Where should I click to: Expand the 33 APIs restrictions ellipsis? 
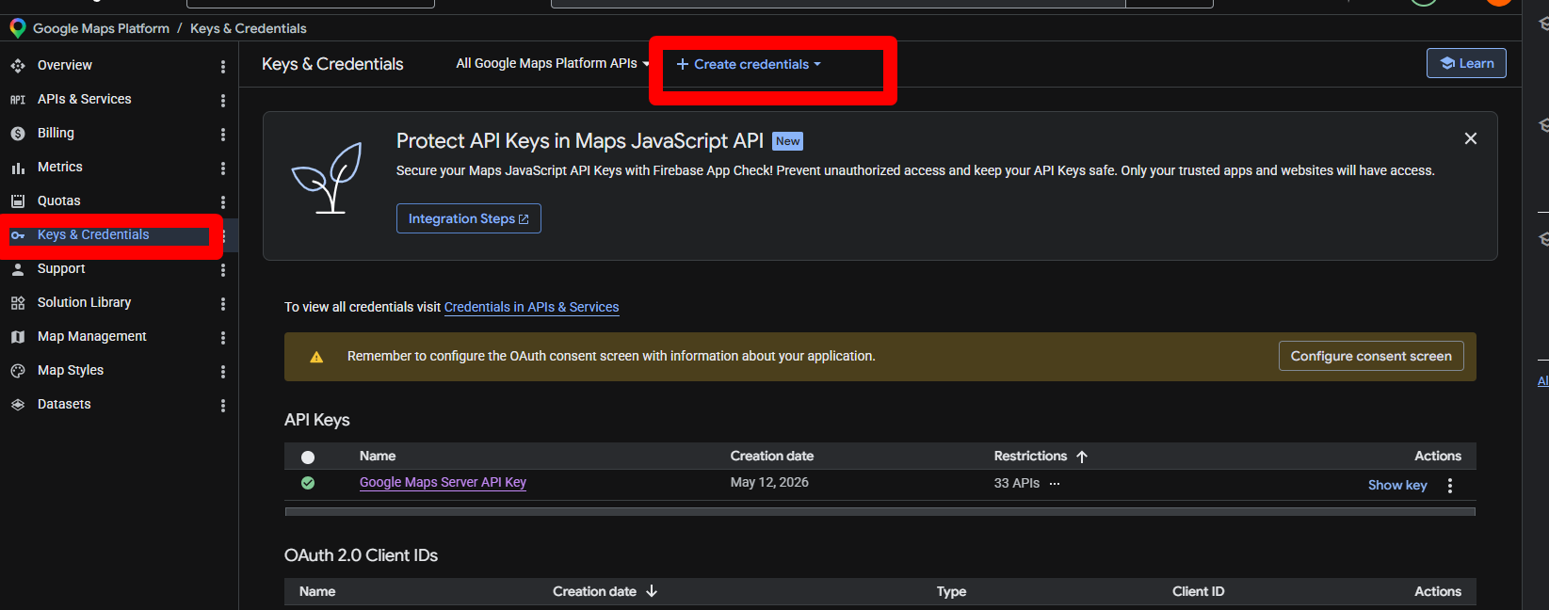[x=1055, y=484]
